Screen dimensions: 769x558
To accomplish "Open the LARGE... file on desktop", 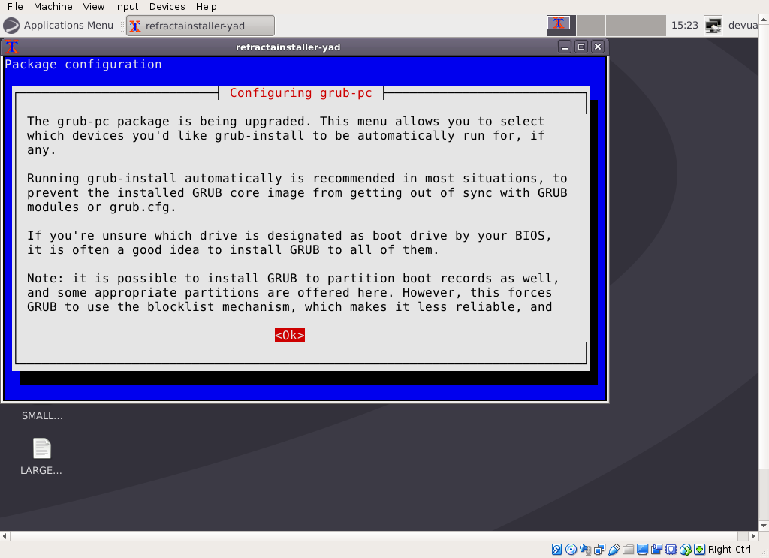I will (x=42, y=457).
